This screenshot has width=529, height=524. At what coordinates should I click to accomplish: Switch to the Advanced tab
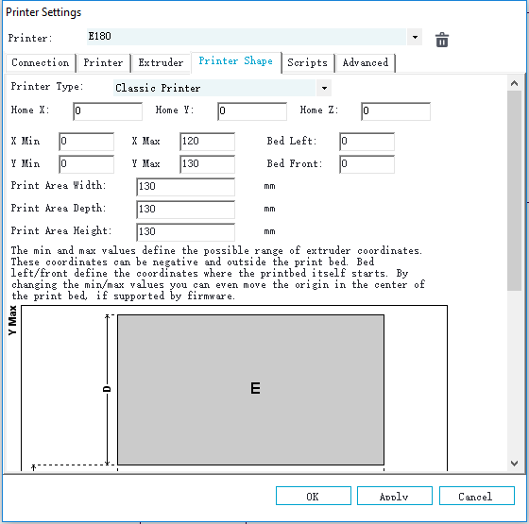coord(366,62)
